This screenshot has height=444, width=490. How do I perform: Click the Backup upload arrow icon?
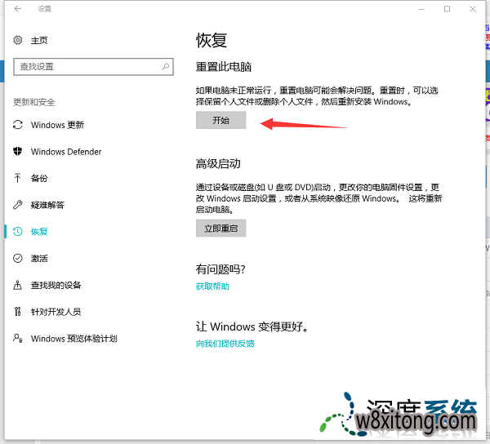click(18, 178)
